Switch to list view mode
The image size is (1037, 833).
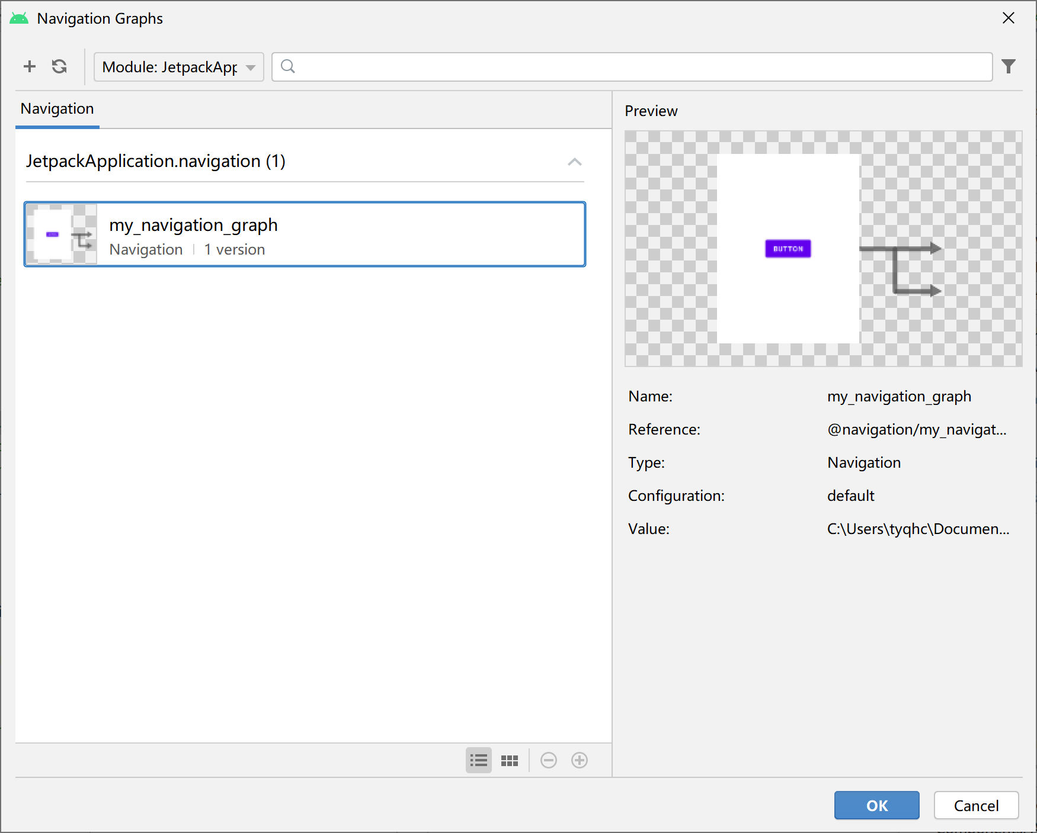(479, 760)
